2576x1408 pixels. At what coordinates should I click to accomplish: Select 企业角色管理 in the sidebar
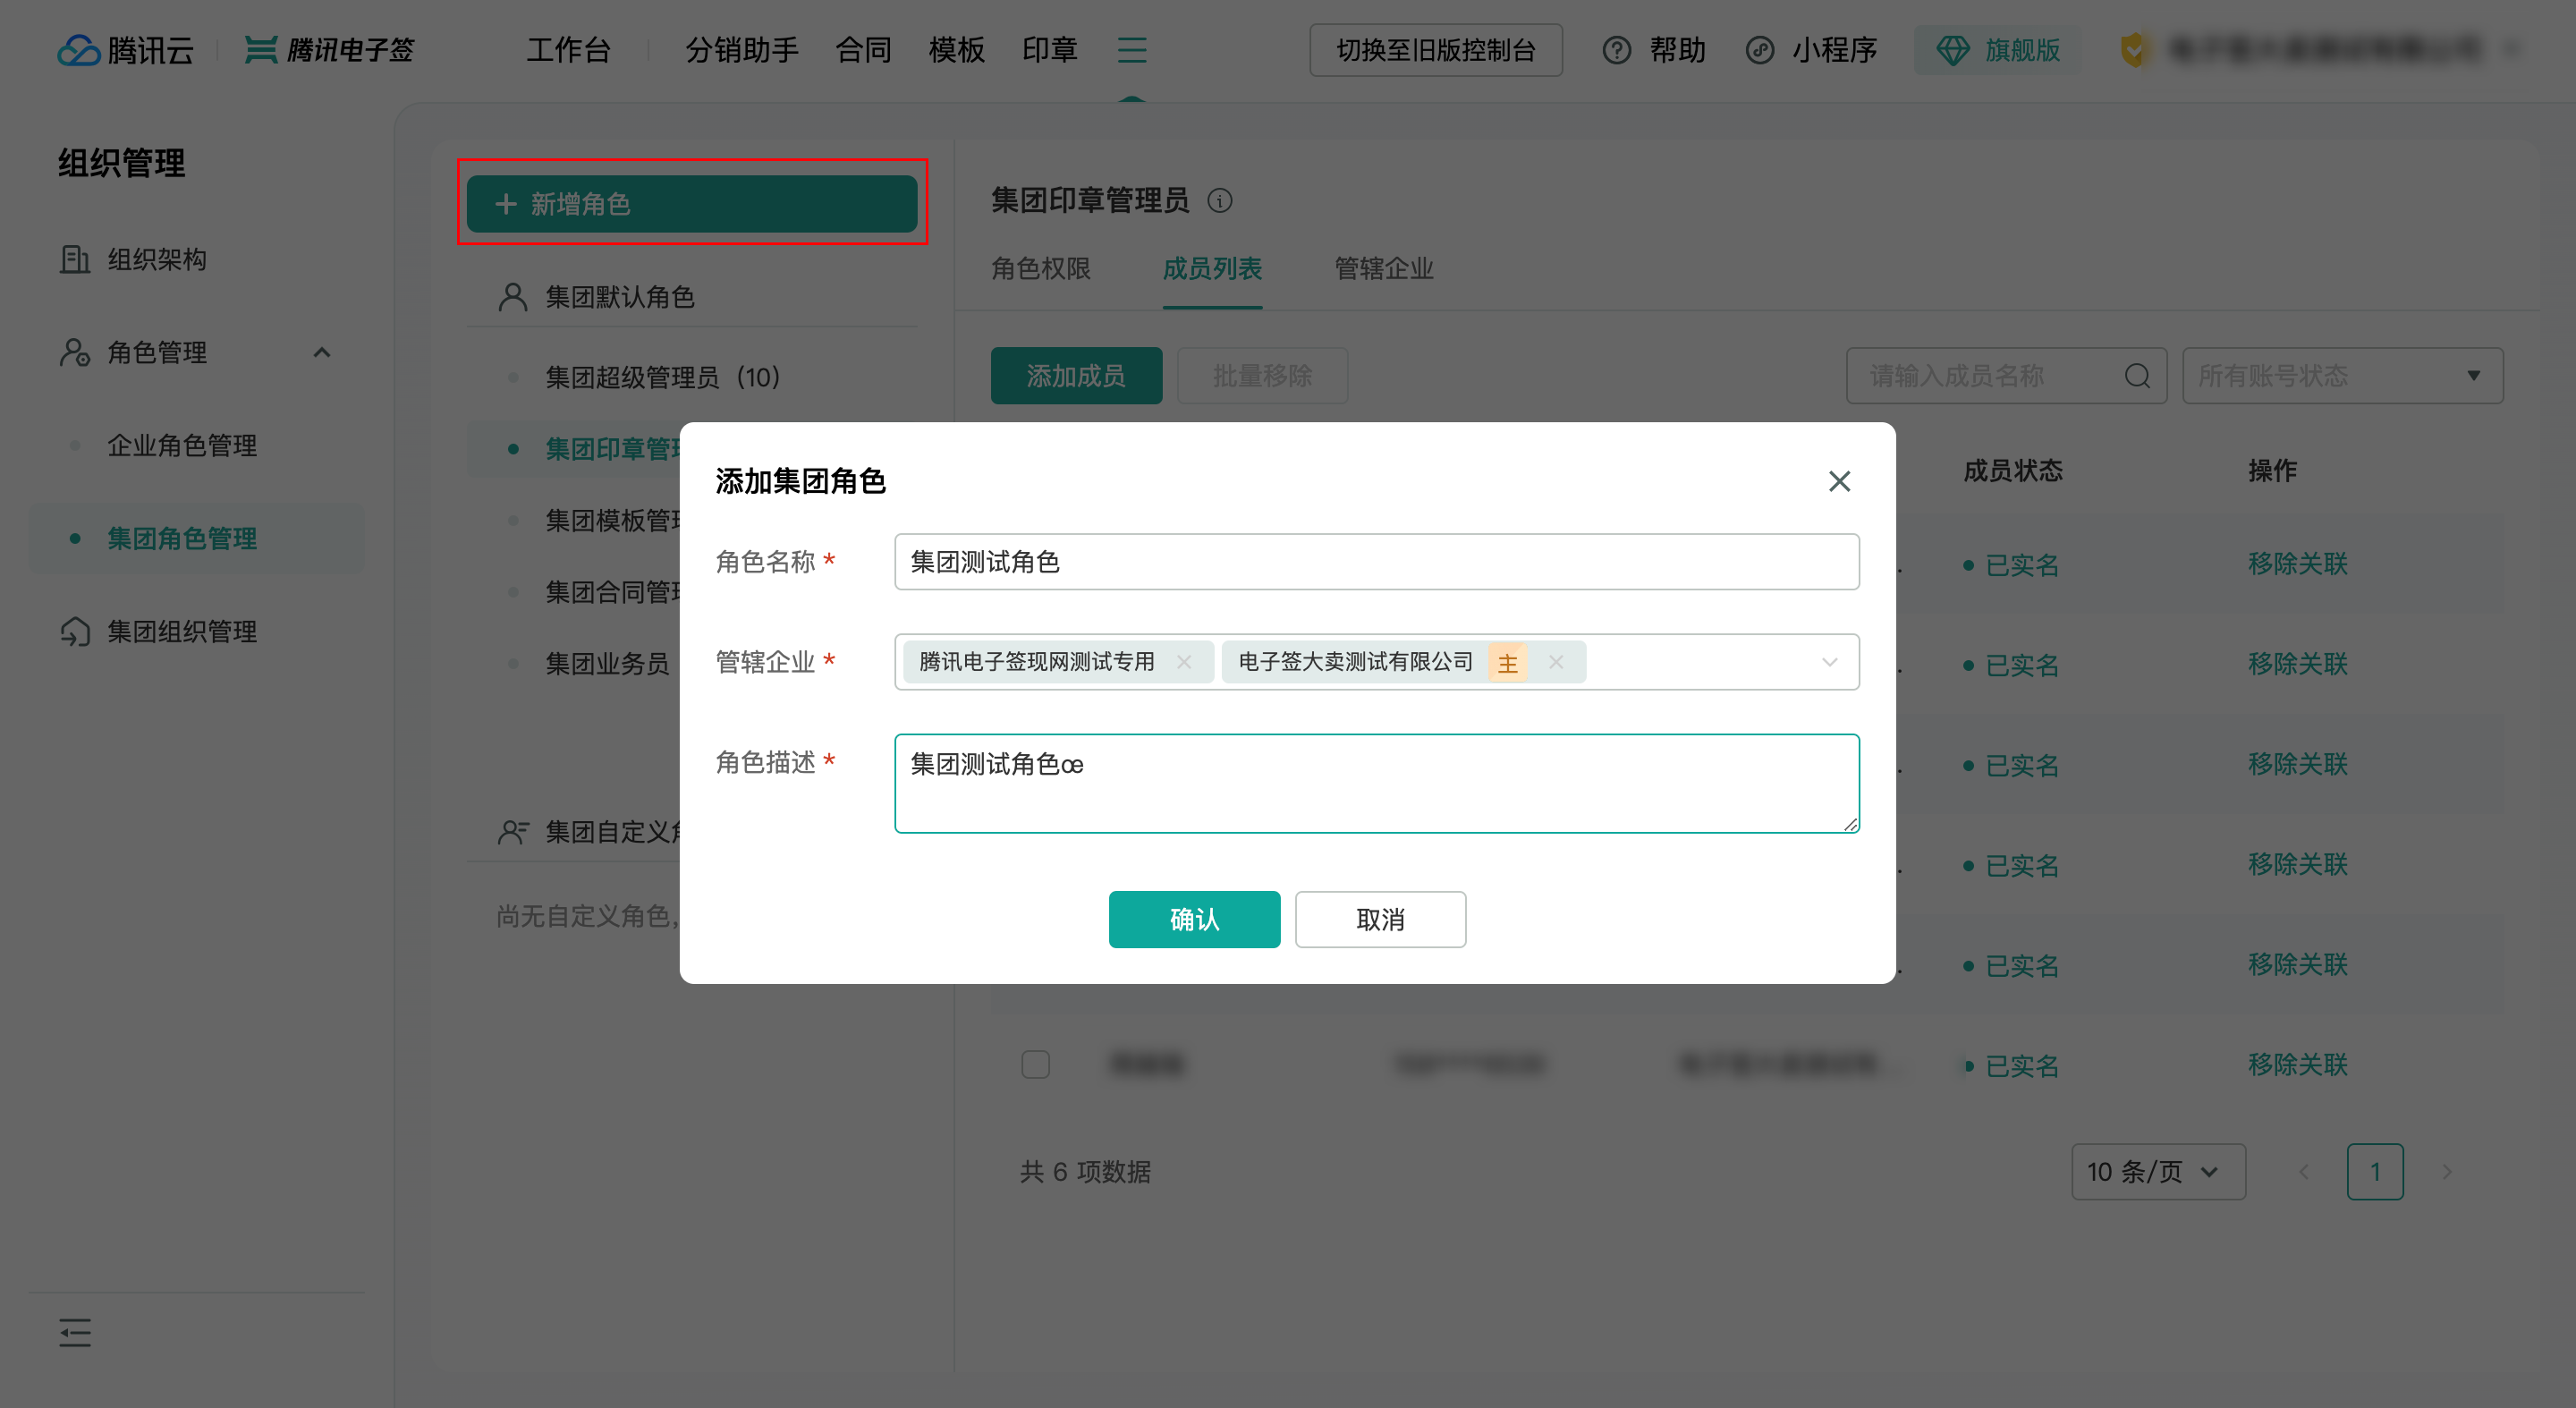(182, 445)
